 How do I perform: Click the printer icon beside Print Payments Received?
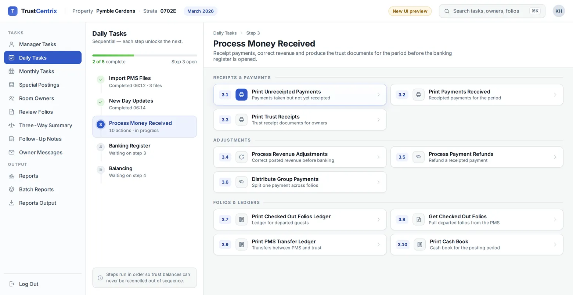click(x=418, y=95)
